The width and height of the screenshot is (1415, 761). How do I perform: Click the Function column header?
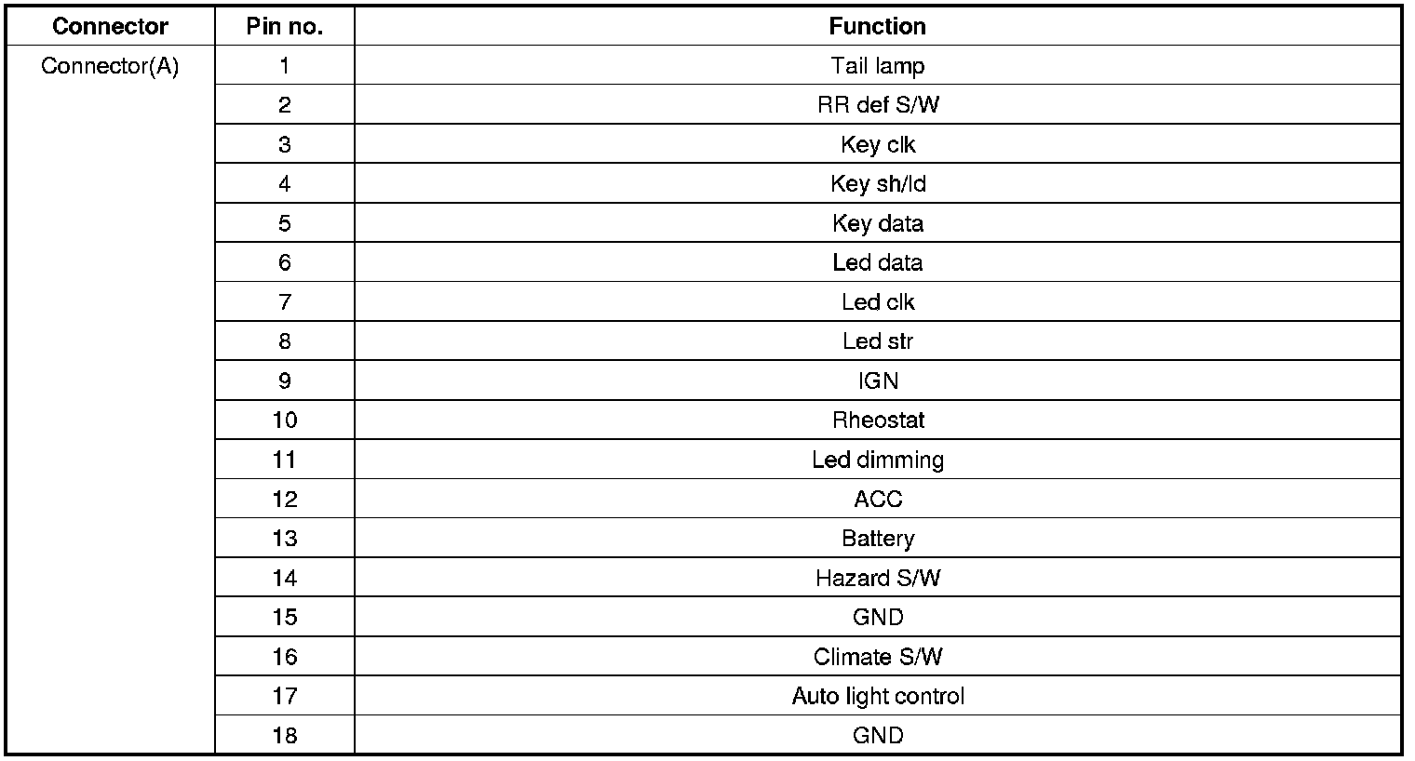point(877,26)
